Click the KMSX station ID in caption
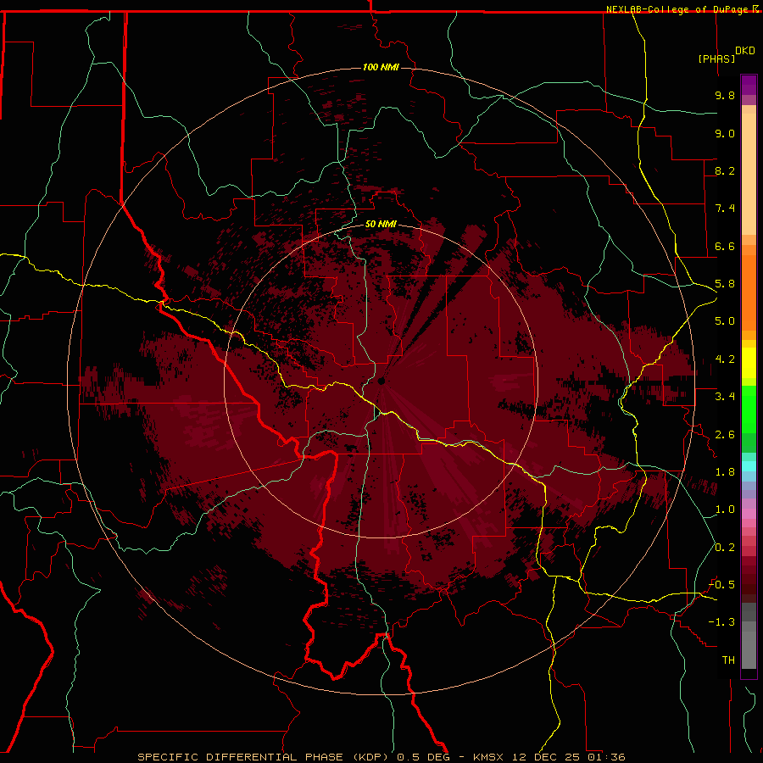Image resolution: width=763 pixels, height=763 pixels. pyautogui.click(x=489, y=757)
